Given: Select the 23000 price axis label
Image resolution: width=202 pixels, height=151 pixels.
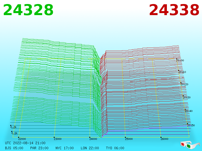Looking at the screenshot, I should click(x=58, y=139).
